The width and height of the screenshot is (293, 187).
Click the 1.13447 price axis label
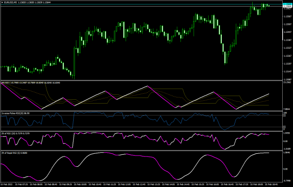(288, 32)
